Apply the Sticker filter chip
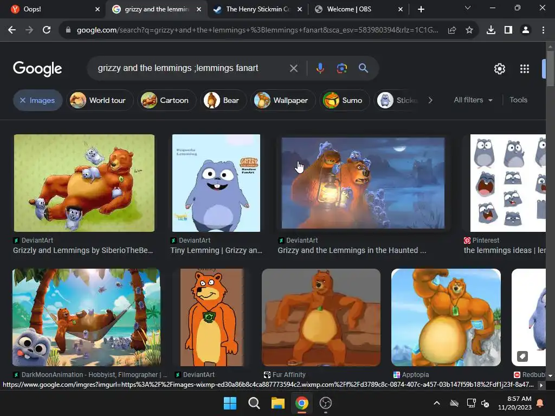The height and width of the screenshot is (416, 555). pos(397,100)
